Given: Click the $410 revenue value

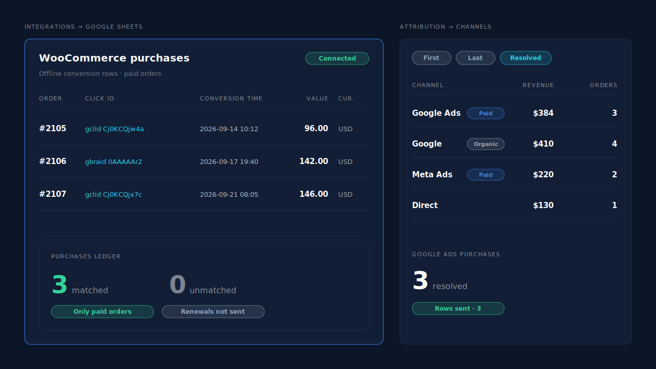Looking at the screenshot, I should (543, 144).
